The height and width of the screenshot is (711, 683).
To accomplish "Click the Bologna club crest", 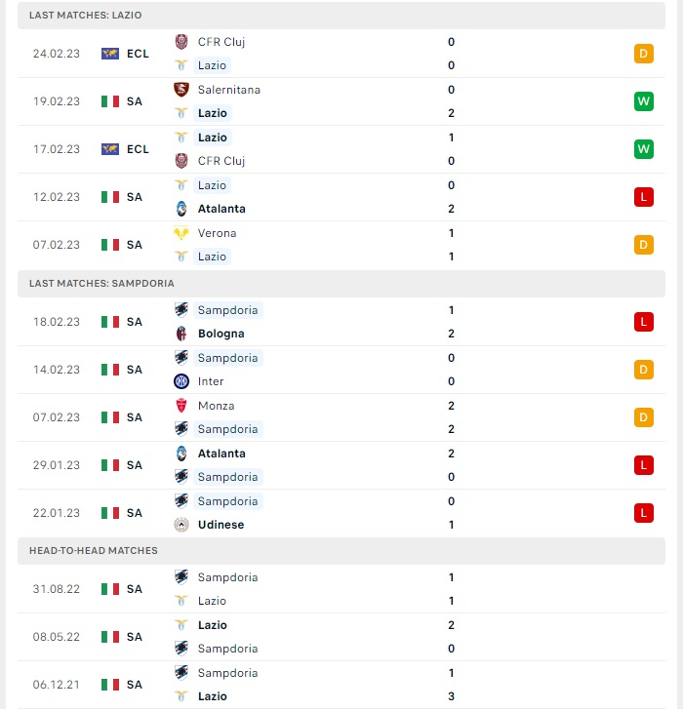I will tap(181, 334).
